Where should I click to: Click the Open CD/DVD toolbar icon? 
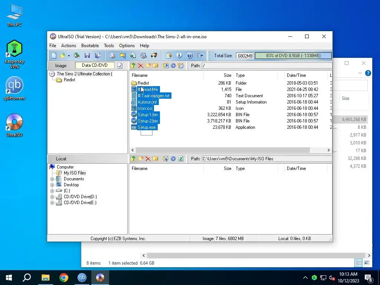pyautogui.click(x=76, y=56)
